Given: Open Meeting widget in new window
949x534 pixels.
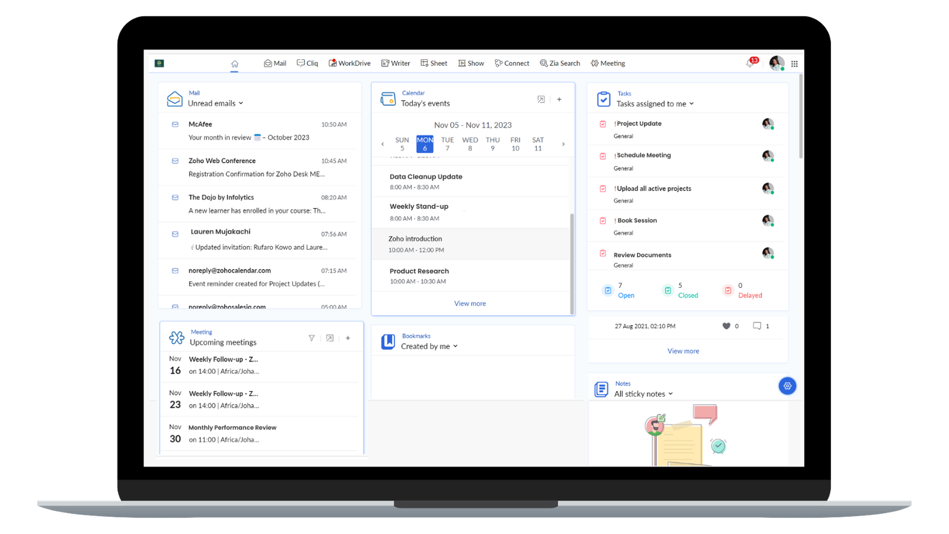Looking at the screenshot, I should coord(330,338).
